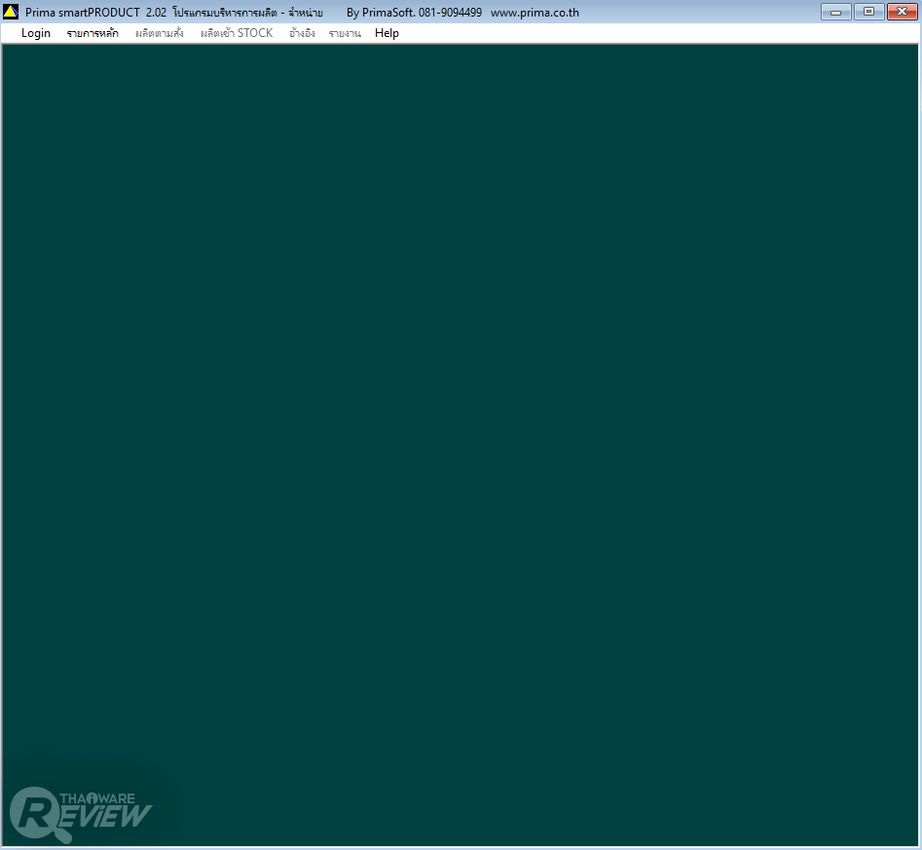Maximize the Prima smartPRODUCT window
Image resolution: width=922 pixels, height=850 pixels.
(x=868, y=12)
